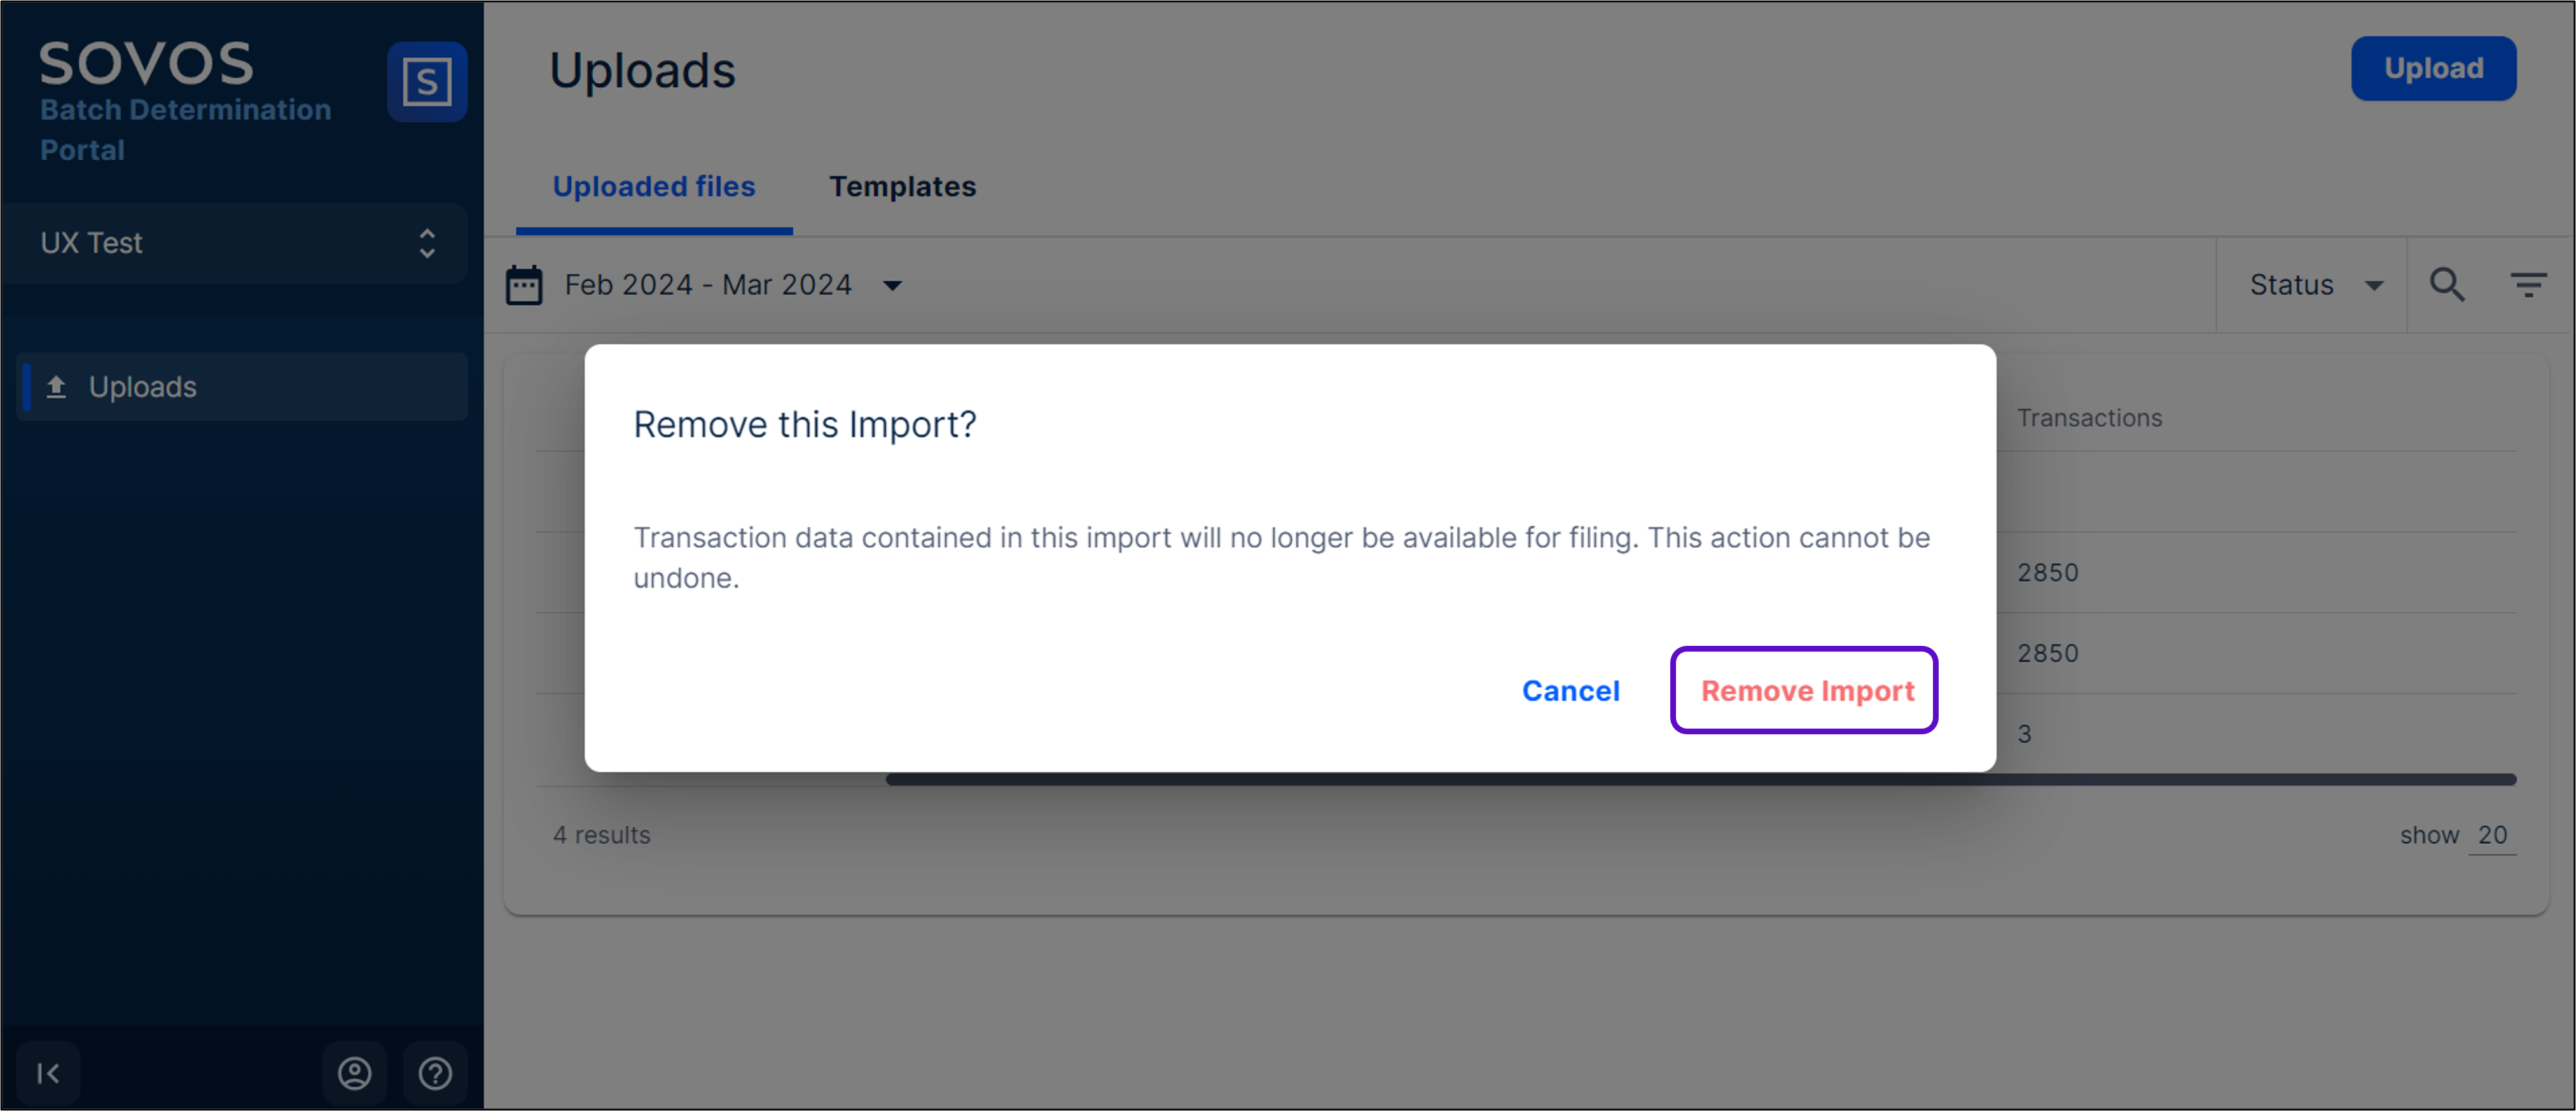Open the user account icon
This screenshot has width=2576, height=1111.
click(354, 1073)
